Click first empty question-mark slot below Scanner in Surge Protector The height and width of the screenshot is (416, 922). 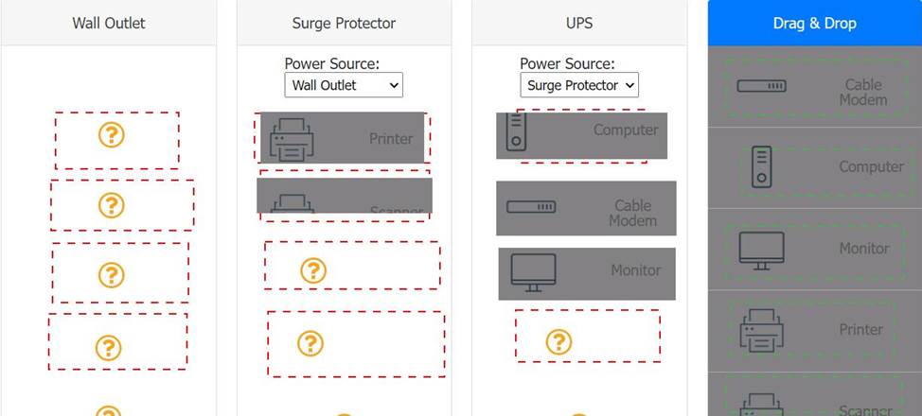coord(313,270)
